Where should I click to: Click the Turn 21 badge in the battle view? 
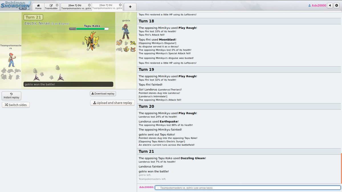[x=33, y=17]
